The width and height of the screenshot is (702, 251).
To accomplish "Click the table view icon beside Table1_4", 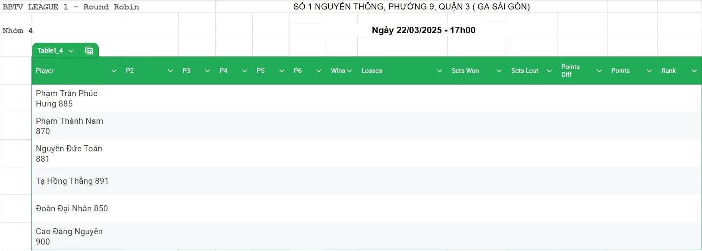I will point(89,50).
